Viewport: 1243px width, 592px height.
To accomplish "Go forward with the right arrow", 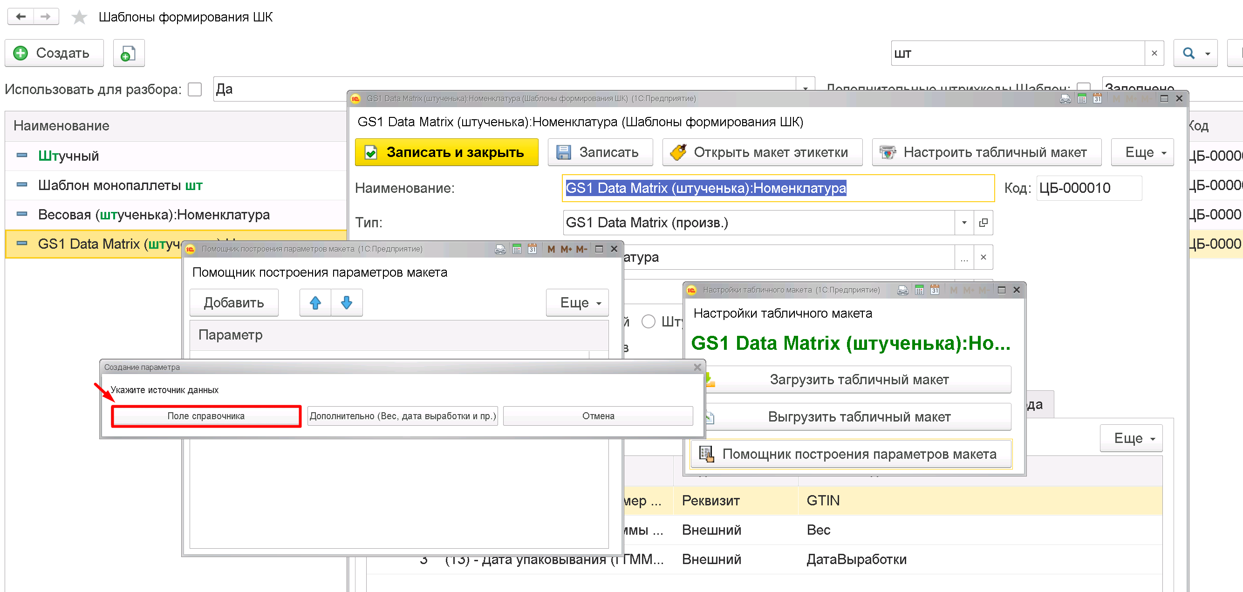I will 46,17.
